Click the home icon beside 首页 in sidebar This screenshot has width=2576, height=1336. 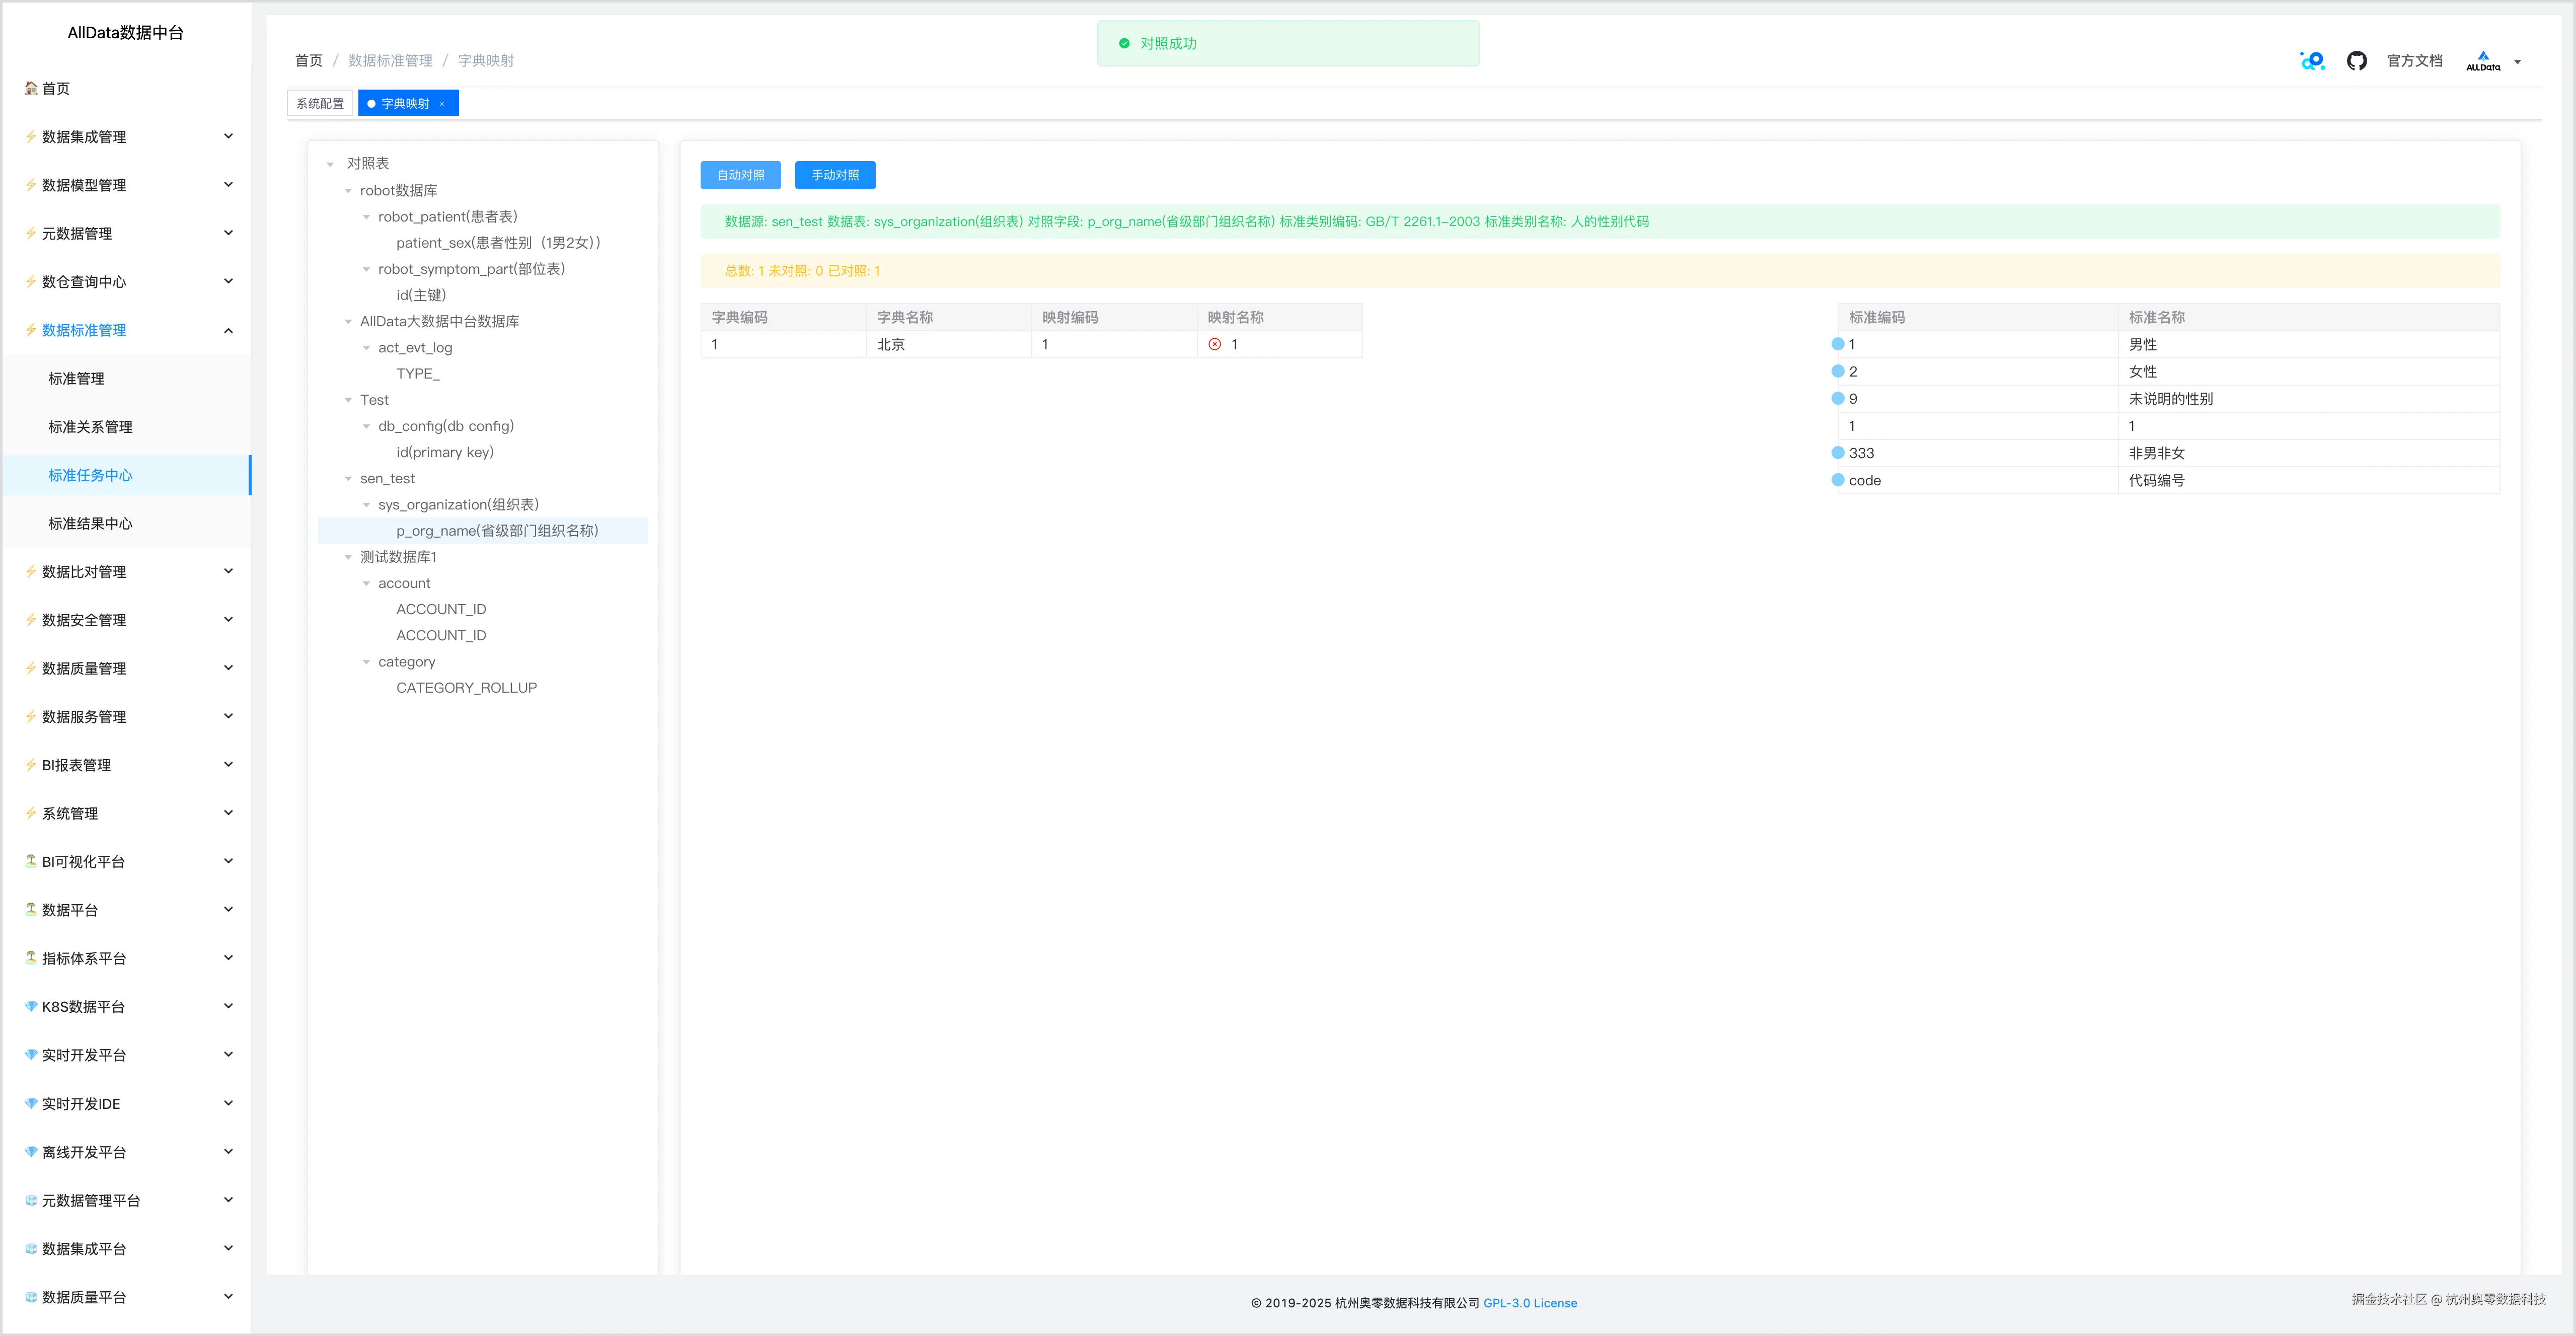coord(31,88)
